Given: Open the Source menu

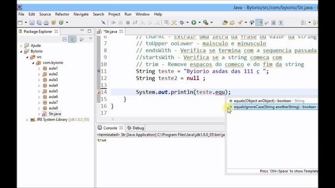Looking at the screenshot, I should click(x=45, y=14).
